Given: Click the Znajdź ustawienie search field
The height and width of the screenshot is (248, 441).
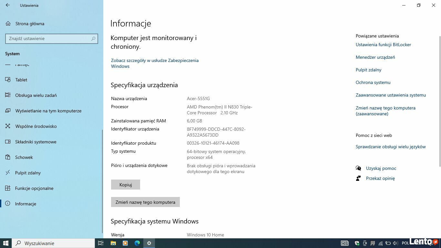Looking at the screenshot, I should coord(52,38).
